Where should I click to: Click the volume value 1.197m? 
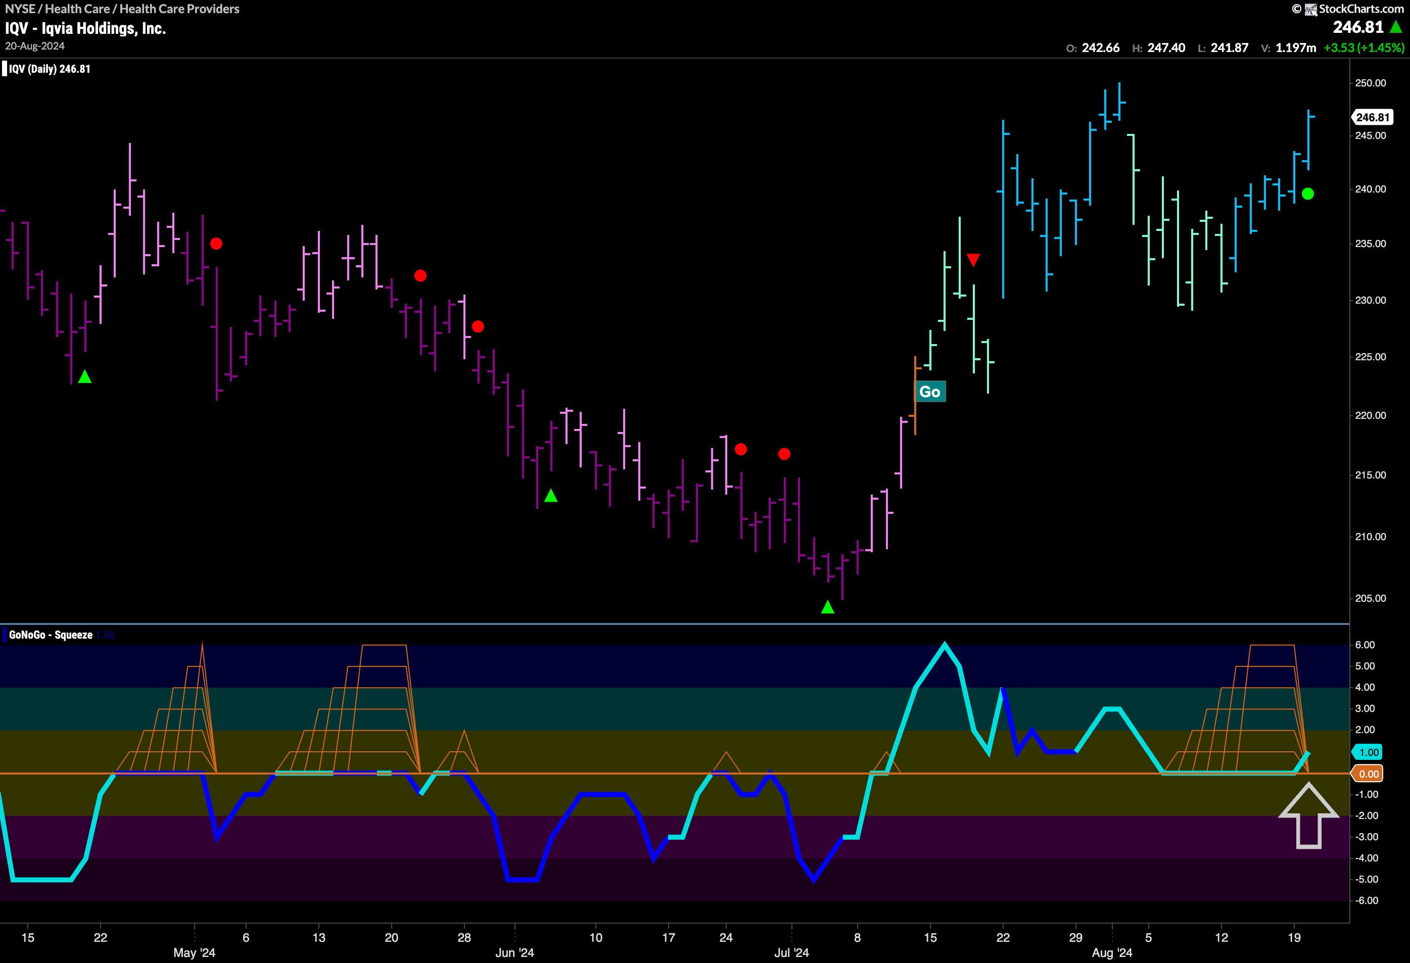[1296, 48]
